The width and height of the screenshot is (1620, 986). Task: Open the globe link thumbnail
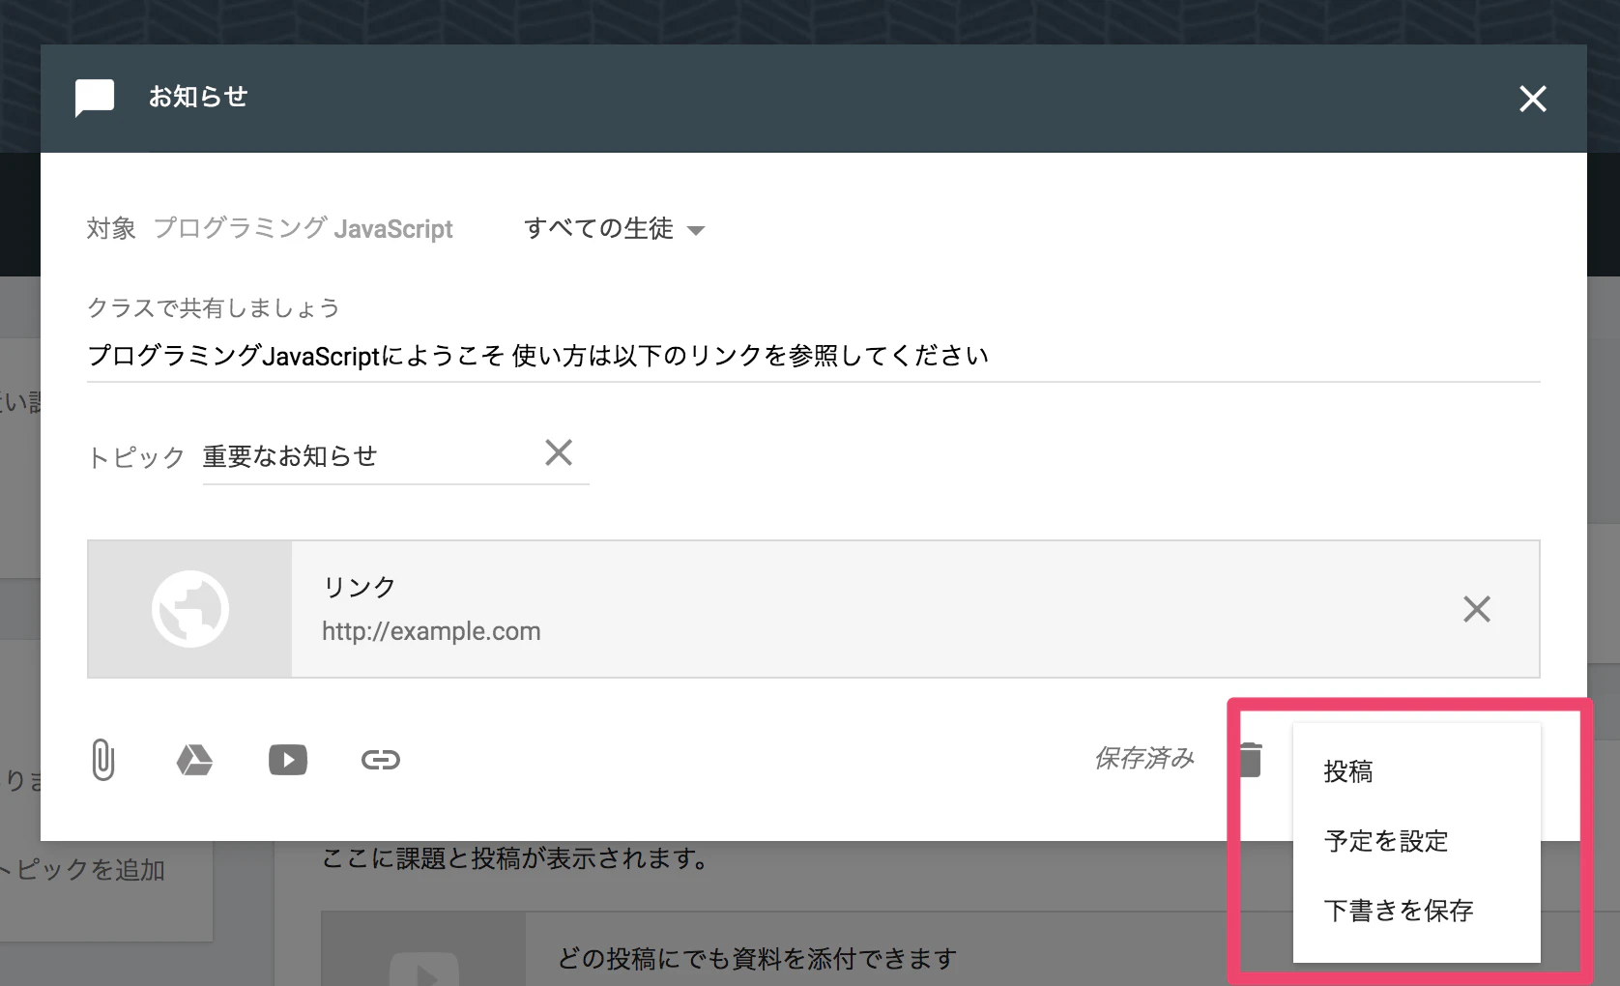tap(190, 609)
